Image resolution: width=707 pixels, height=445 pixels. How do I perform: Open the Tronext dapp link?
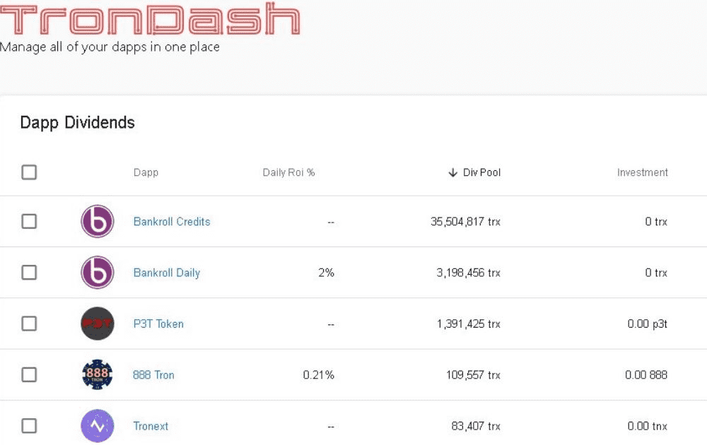click(x=151, y=426)
